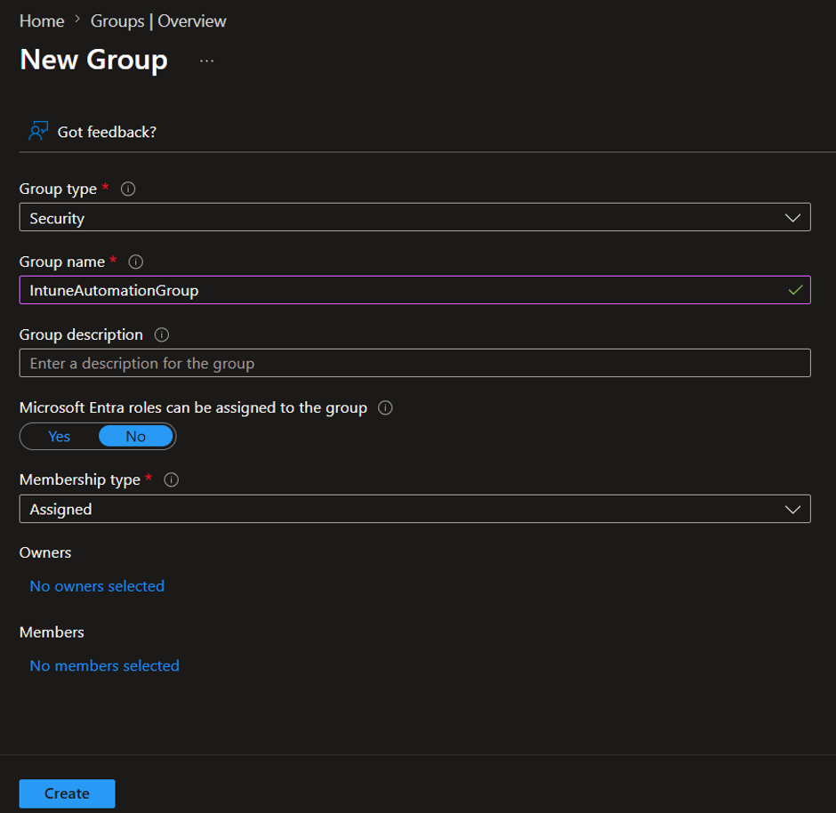Set Entra roles toggle to No
This screenshot has height=813, width=836.
point(135,437)
